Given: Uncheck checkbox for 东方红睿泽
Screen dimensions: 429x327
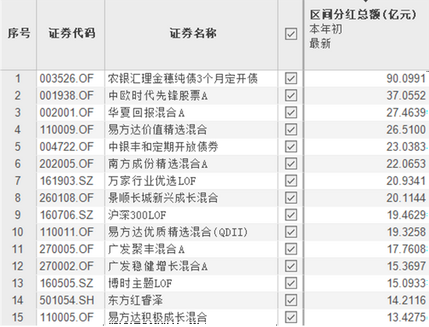Looking at the screenshot, I should point(291,300).
